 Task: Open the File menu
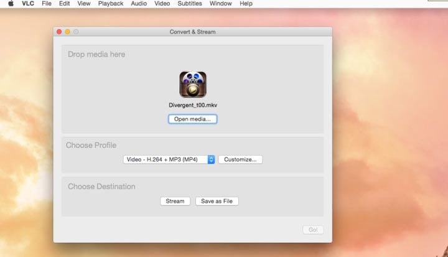[x=47, y=4]
